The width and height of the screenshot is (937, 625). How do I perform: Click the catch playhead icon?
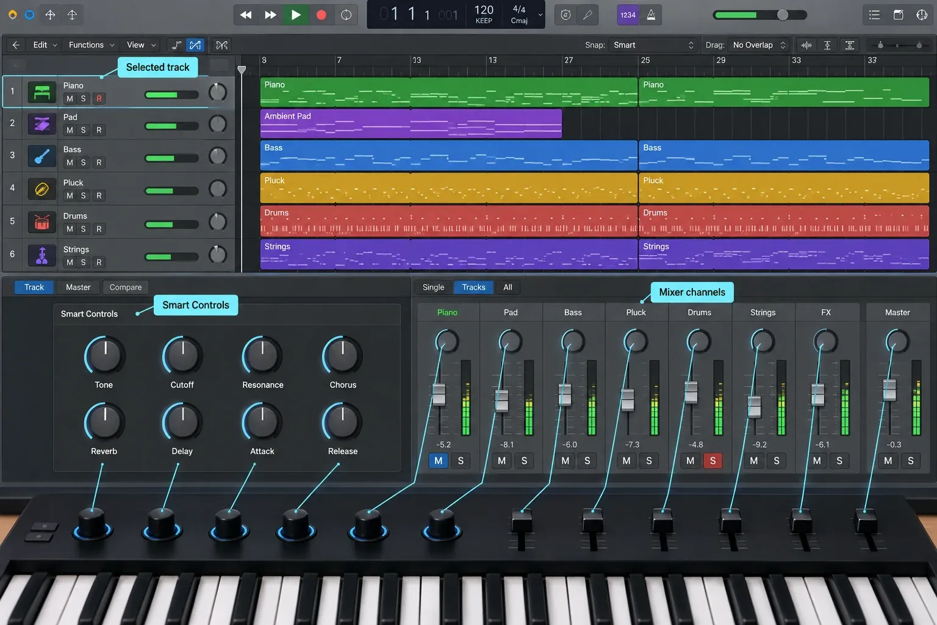[222, 45]
